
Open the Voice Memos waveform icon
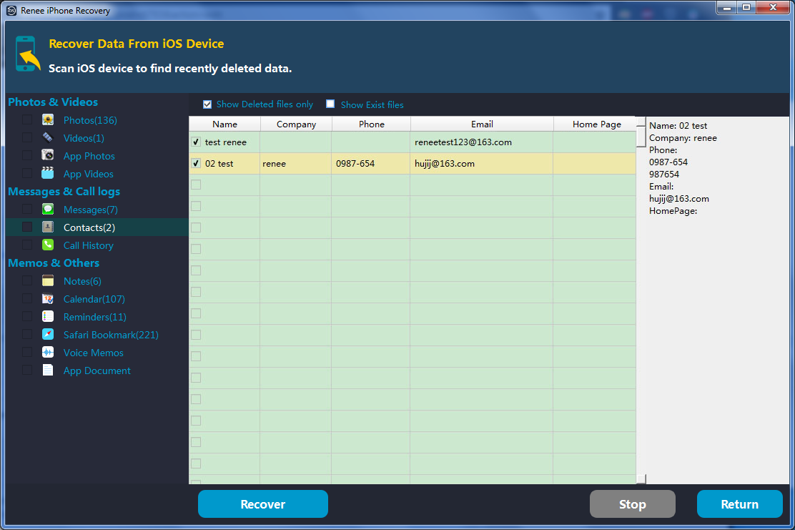click(x=48, y=353)
